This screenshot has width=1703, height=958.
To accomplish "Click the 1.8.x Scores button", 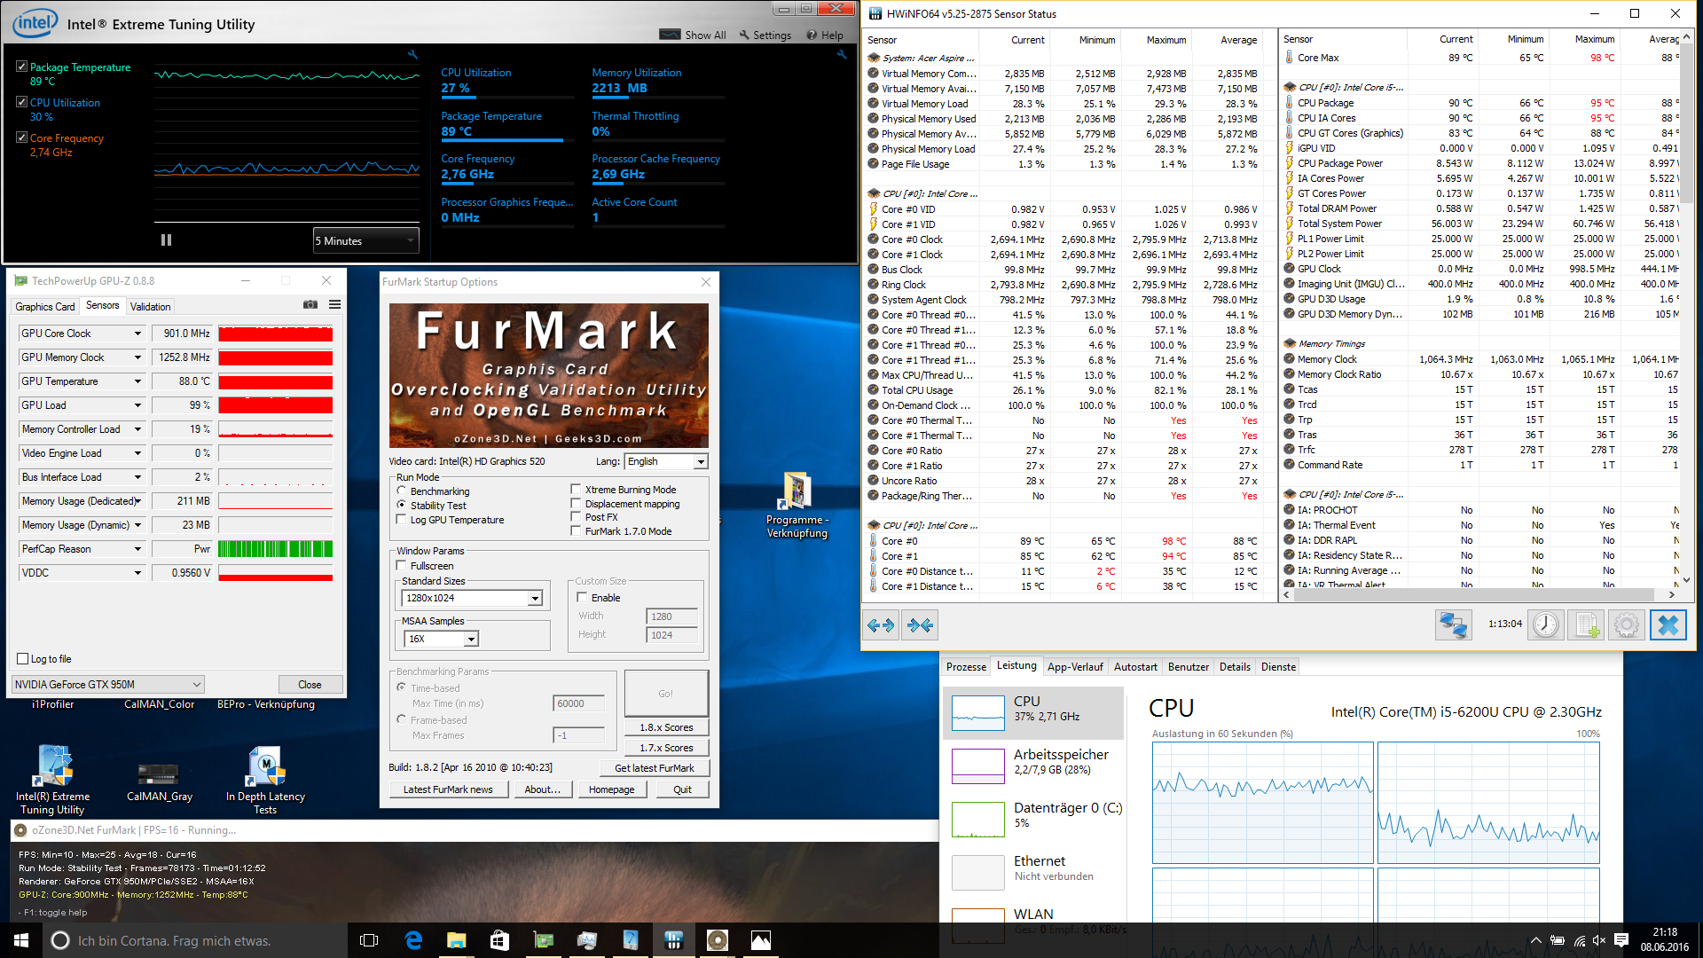I will click(x=666, y=727).
